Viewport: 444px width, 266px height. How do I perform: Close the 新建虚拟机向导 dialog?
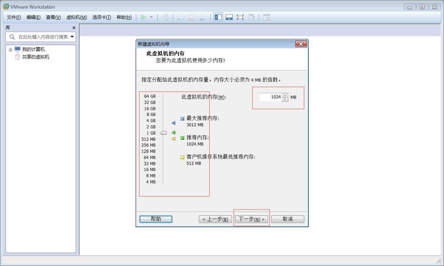[301, 44]
